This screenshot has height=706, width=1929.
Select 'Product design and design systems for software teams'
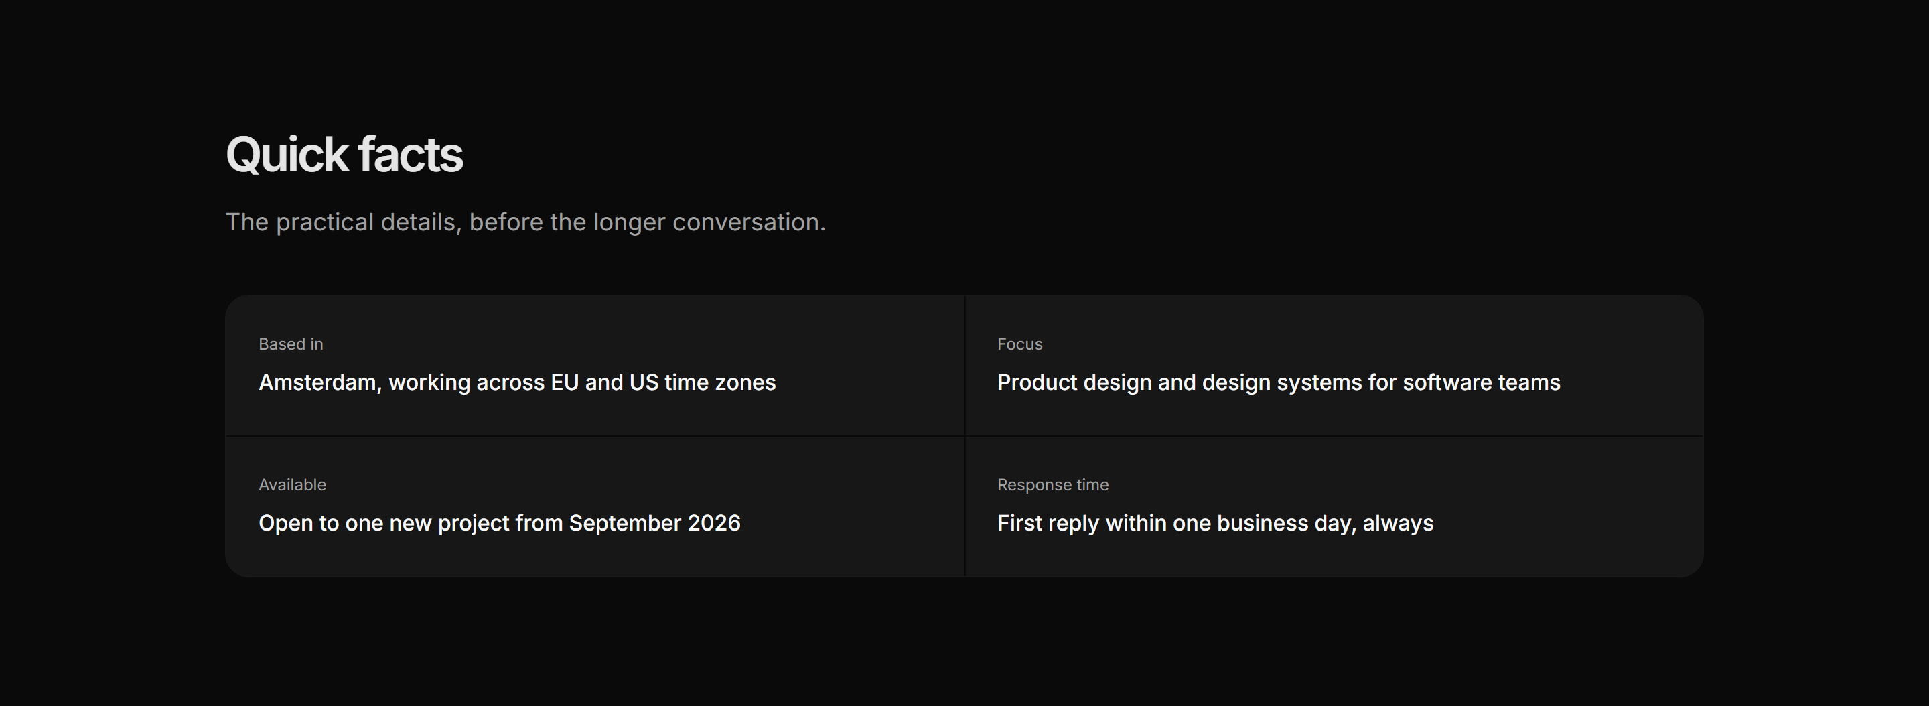(1279, 382)
